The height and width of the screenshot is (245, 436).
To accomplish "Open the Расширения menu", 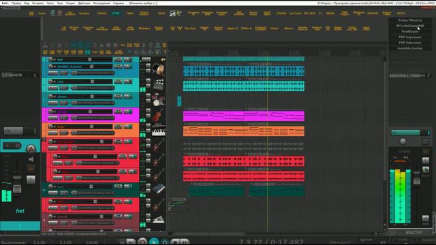I will pyautogui.click(x=102, y=3).
